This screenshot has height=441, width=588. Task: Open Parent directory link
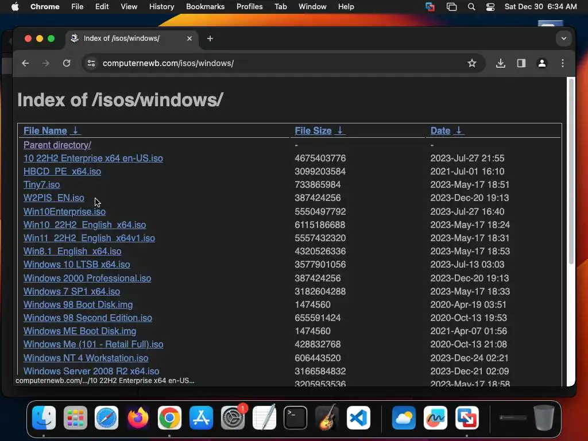57,145
